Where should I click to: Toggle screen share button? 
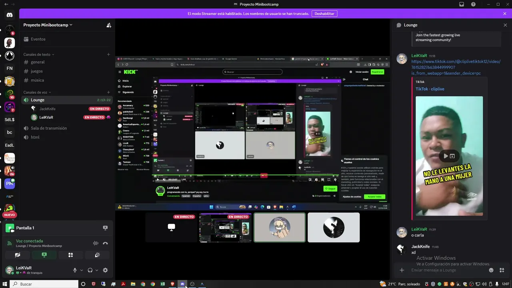pyautogui.click(x=44, y=255)
